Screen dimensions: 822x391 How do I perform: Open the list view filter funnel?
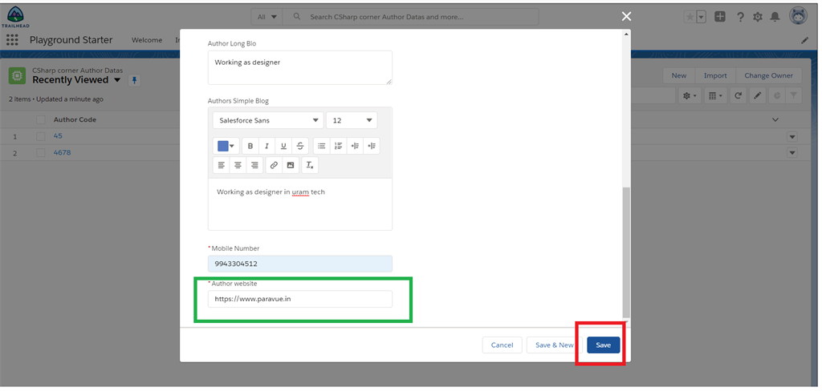click(794, 95)
